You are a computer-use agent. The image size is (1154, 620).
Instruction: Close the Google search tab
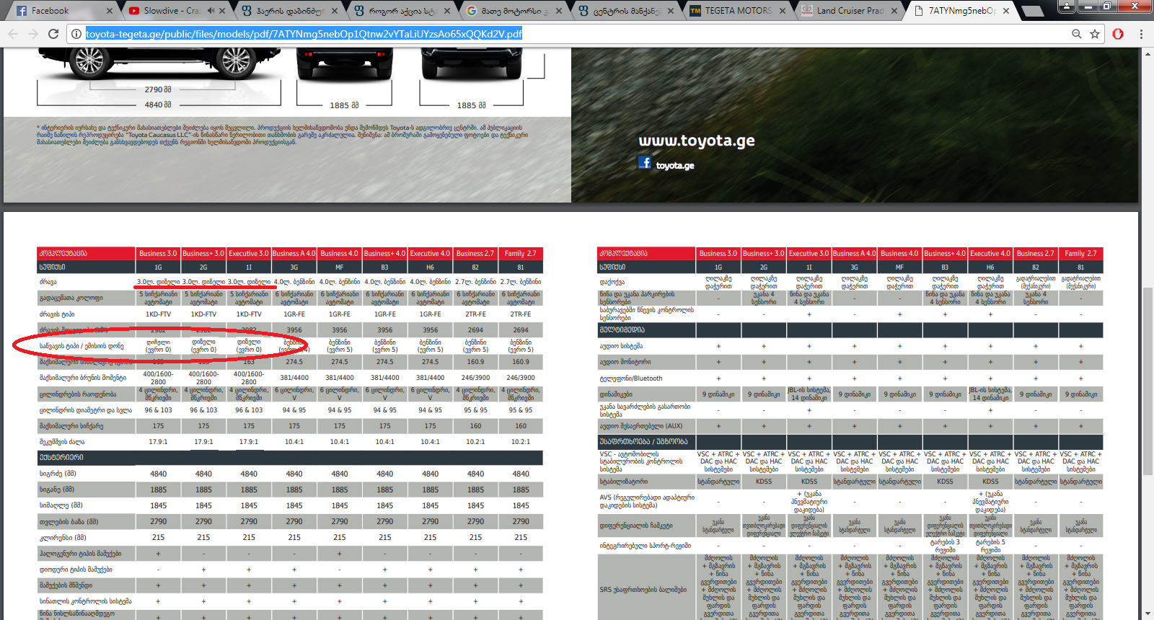[x=559, y=11]
